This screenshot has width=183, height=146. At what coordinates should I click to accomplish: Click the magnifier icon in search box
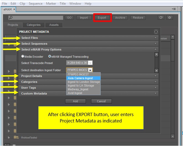[x=11, y=18]
